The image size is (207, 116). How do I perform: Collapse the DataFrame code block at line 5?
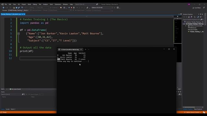pos(19,34)
